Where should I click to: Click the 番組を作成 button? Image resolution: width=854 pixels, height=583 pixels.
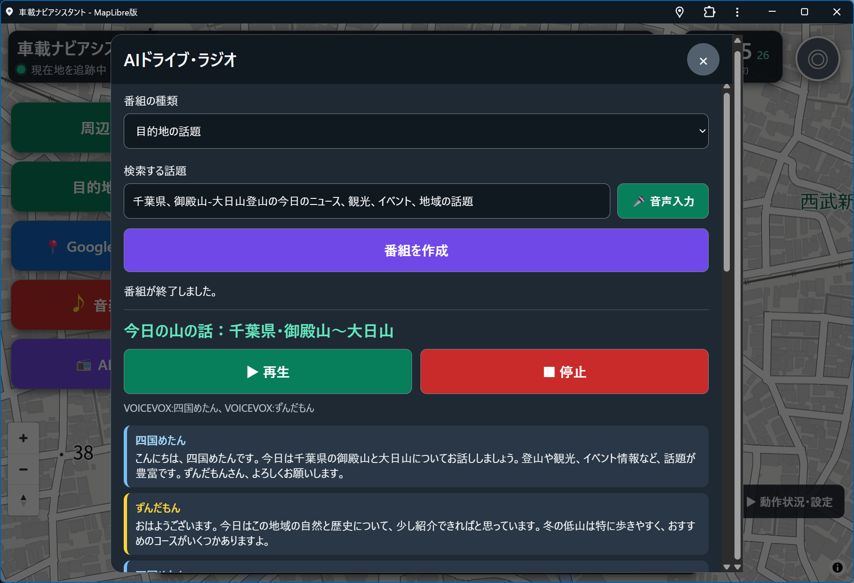coord(416,250)
